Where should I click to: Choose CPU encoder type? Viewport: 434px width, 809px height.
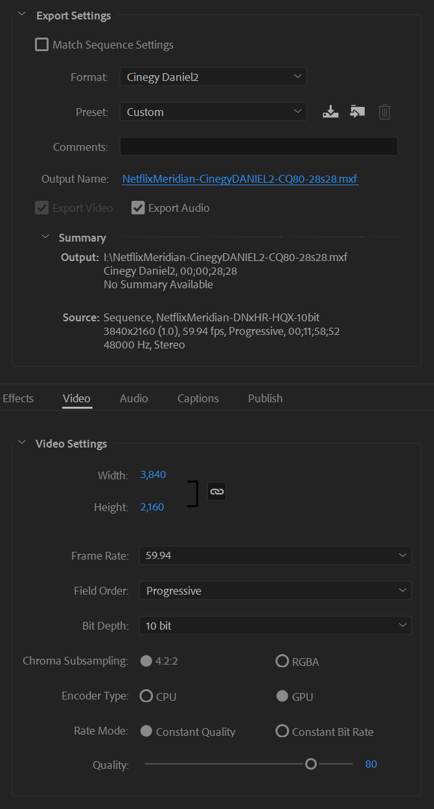click(146, 696)
